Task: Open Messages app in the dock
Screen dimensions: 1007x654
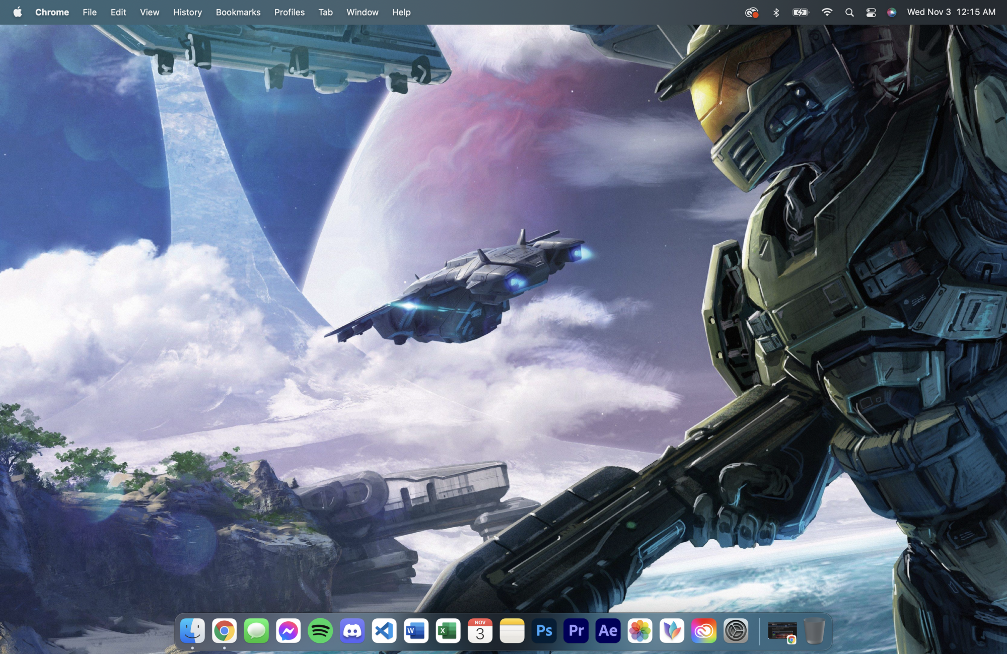Action: coord(256,630)
